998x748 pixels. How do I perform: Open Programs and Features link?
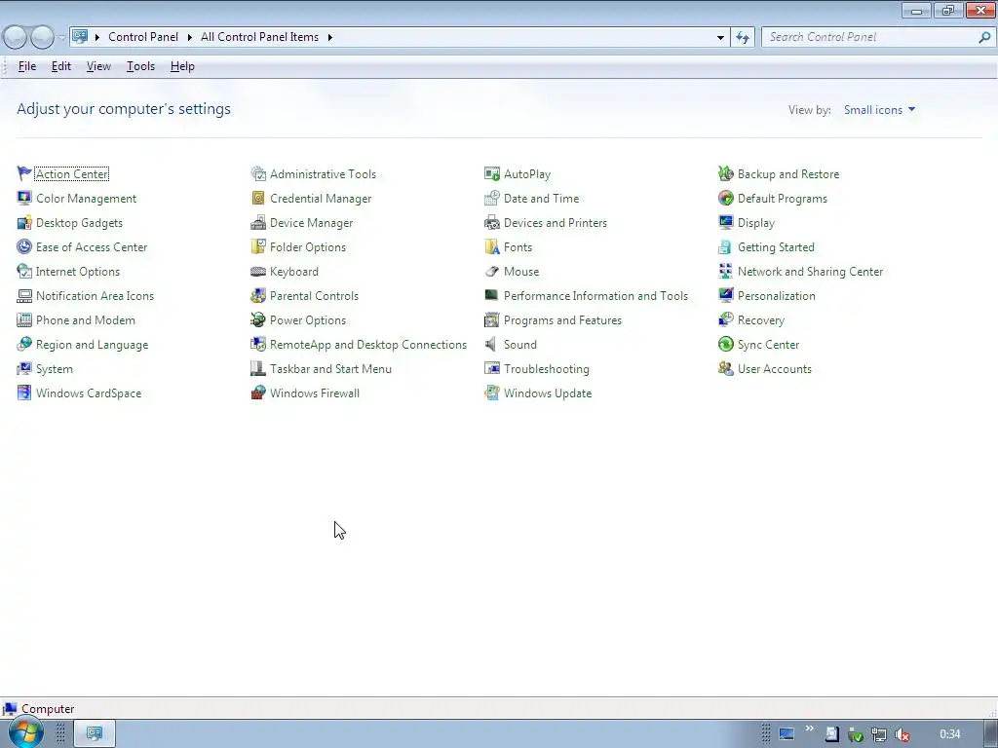pyautogui.click(x=562, y=319)
